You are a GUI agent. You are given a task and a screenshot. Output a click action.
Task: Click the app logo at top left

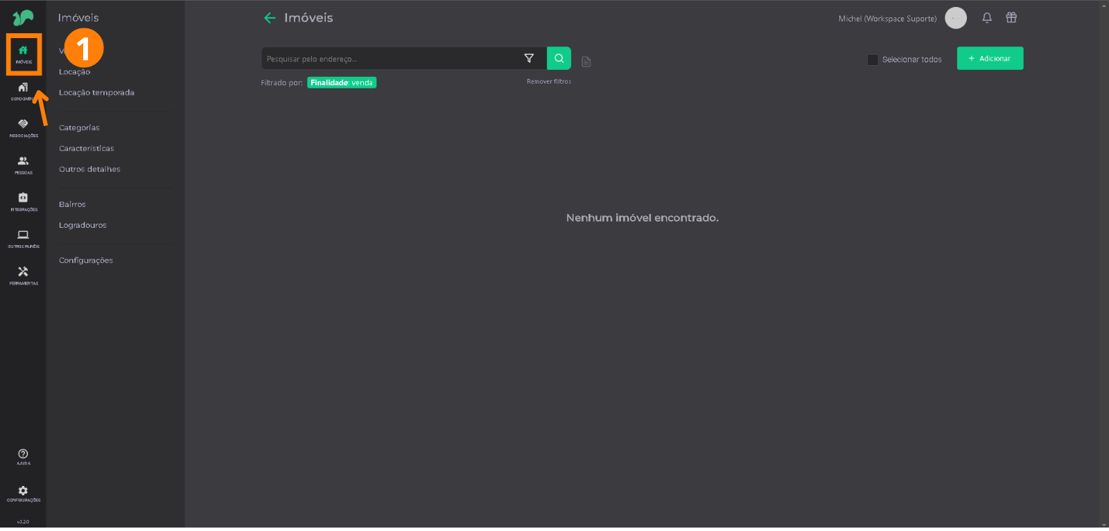pyautogui.click(x=23, y=17)
